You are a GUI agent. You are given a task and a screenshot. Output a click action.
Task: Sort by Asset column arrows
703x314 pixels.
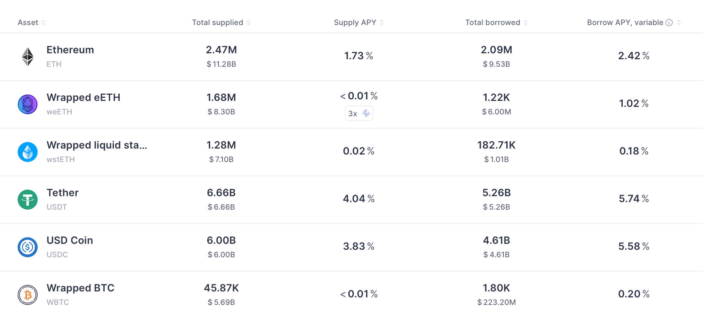click(43, 23)
